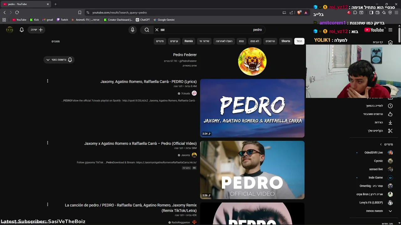Click the voice search microphone icon
The width and height of the screenshot is (401, 225).
(x=133, y=30)
